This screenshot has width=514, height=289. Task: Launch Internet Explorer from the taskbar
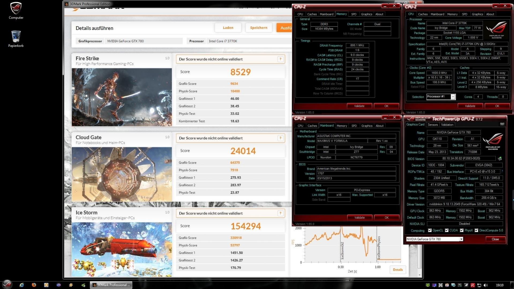click(x=22, y=285)
